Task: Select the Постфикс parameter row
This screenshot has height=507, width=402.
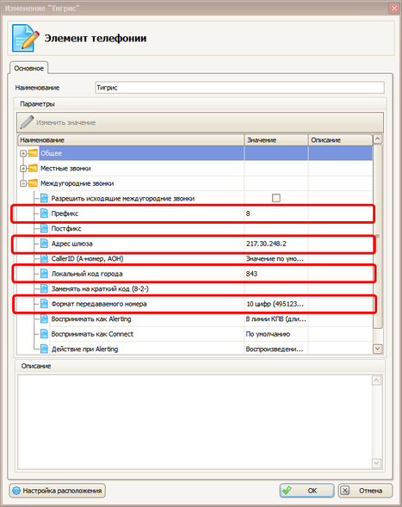Action: (x=195, y=228)
